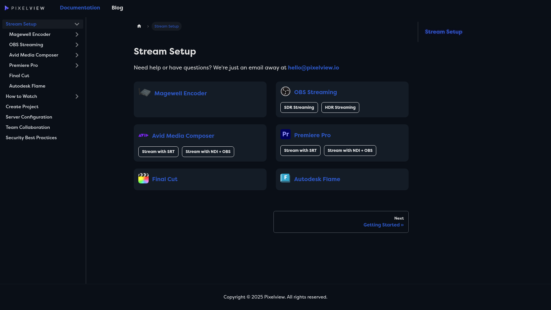The image size is (551, 310).
Task: Click Stream Setup in the right table of contents
Action: pos(444,32)
